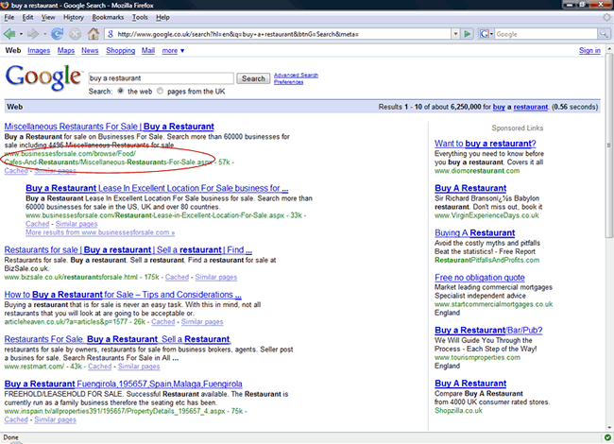Click the 'Sponsored Links' heading text
This screenshot has height=444, width=614.
coord(518,128)
